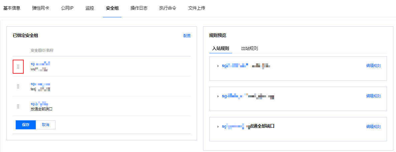The width and height of the screenshot is (396, 152).
Task: Switch to the 出站规则 tab
Action: tap(249, 48)
